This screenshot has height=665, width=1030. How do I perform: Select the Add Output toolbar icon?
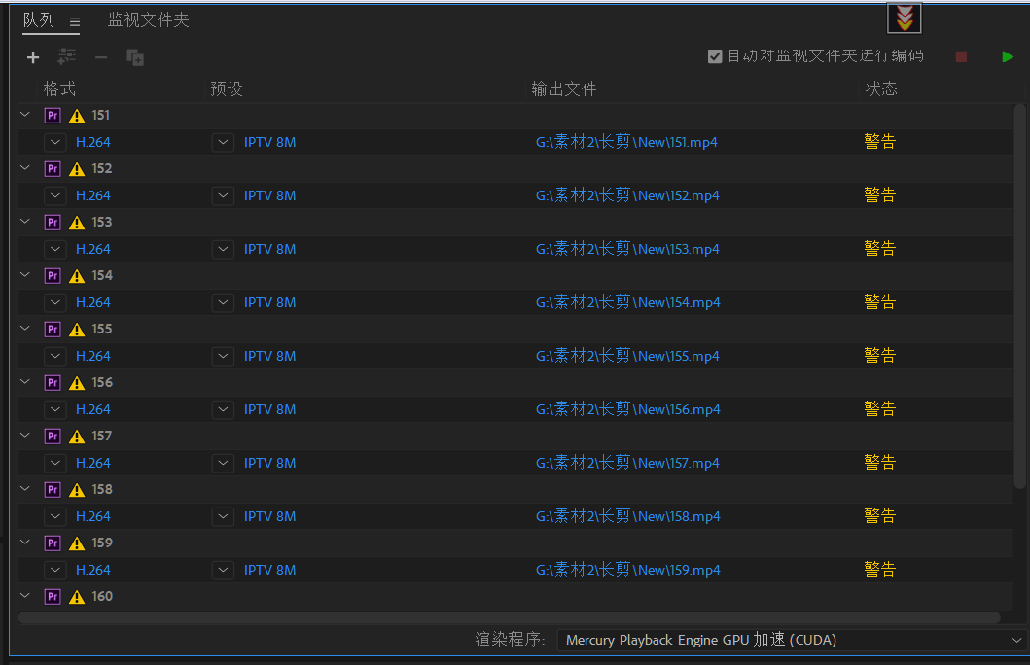click(x=66, y=56)
